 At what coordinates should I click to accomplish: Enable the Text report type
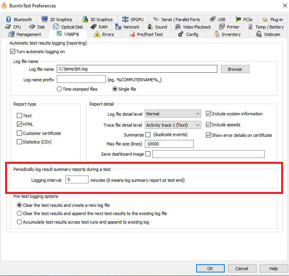tap(19, 116)
